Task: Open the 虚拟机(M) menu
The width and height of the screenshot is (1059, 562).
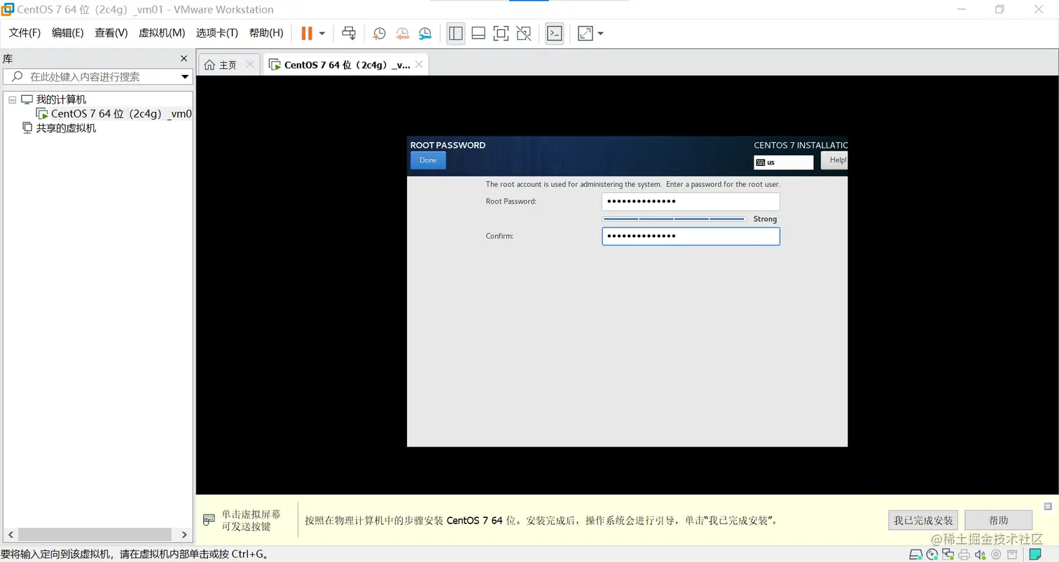Action: tap(162, 33)
